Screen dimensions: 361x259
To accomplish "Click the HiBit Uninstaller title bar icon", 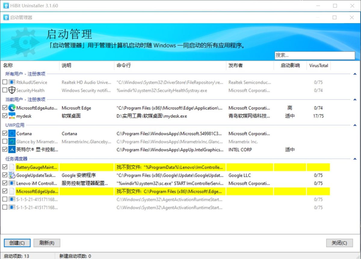I will tap(6, 6).
